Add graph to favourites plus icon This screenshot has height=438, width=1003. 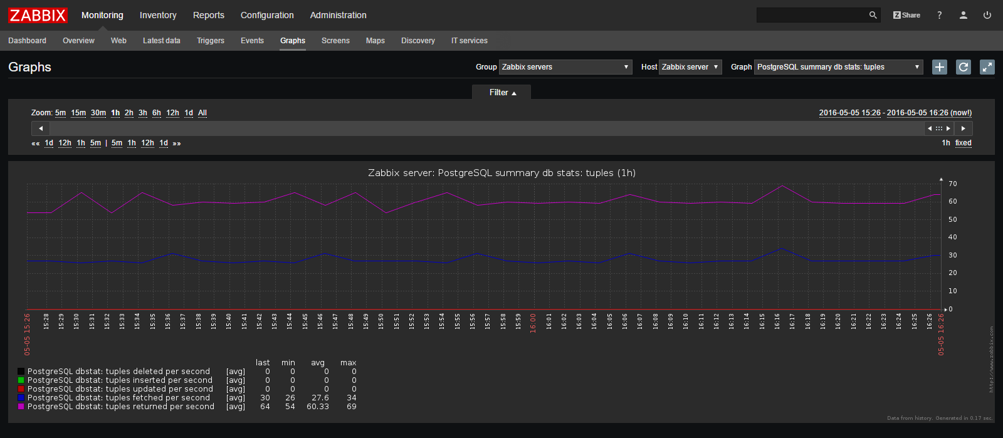pyautogui.click(x=940, y=67)
